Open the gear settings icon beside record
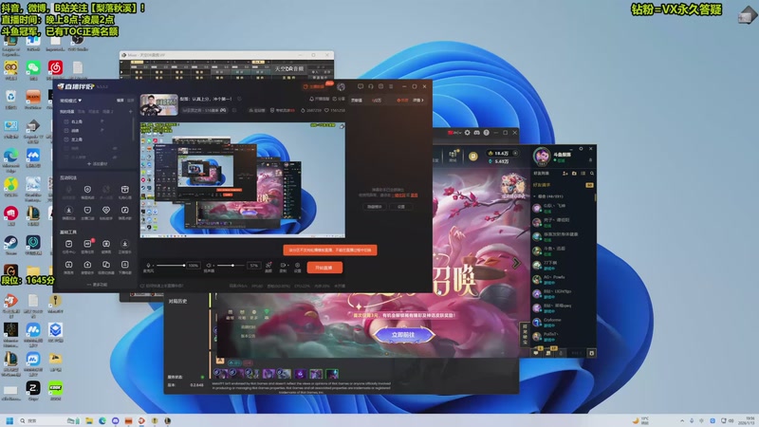 coord(297,266)
